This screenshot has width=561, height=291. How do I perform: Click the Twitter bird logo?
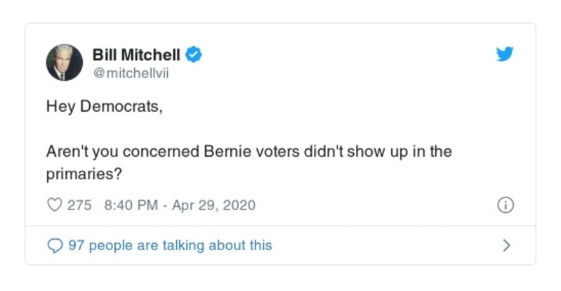coord(504,54)
